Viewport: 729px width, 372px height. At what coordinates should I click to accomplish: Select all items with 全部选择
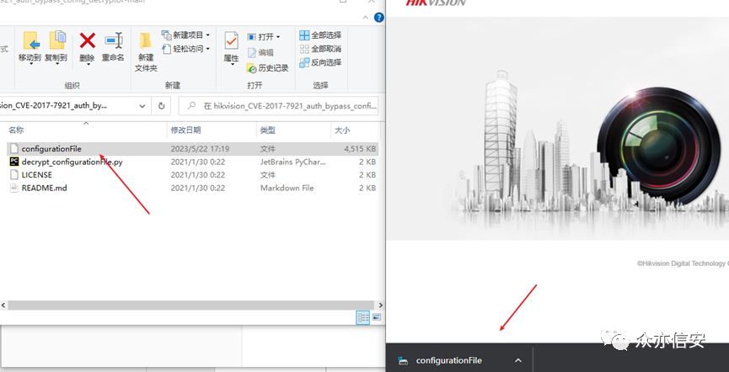tap(320, 35)
